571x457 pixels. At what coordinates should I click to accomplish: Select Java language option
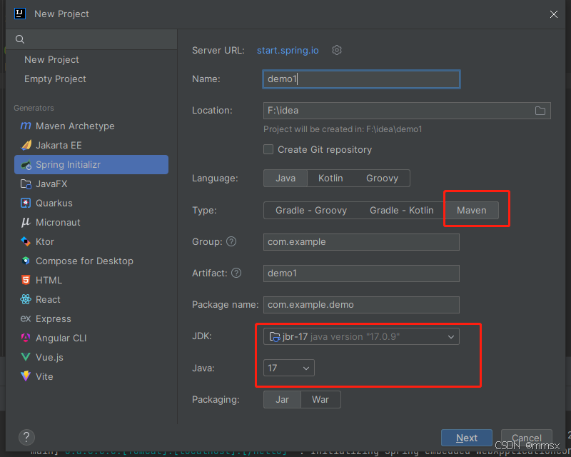pyautogui.click(x=285, y=179)
